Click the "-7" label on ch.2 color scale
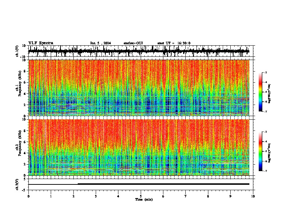This screenshot has width=285, height=220. (266, 171)
